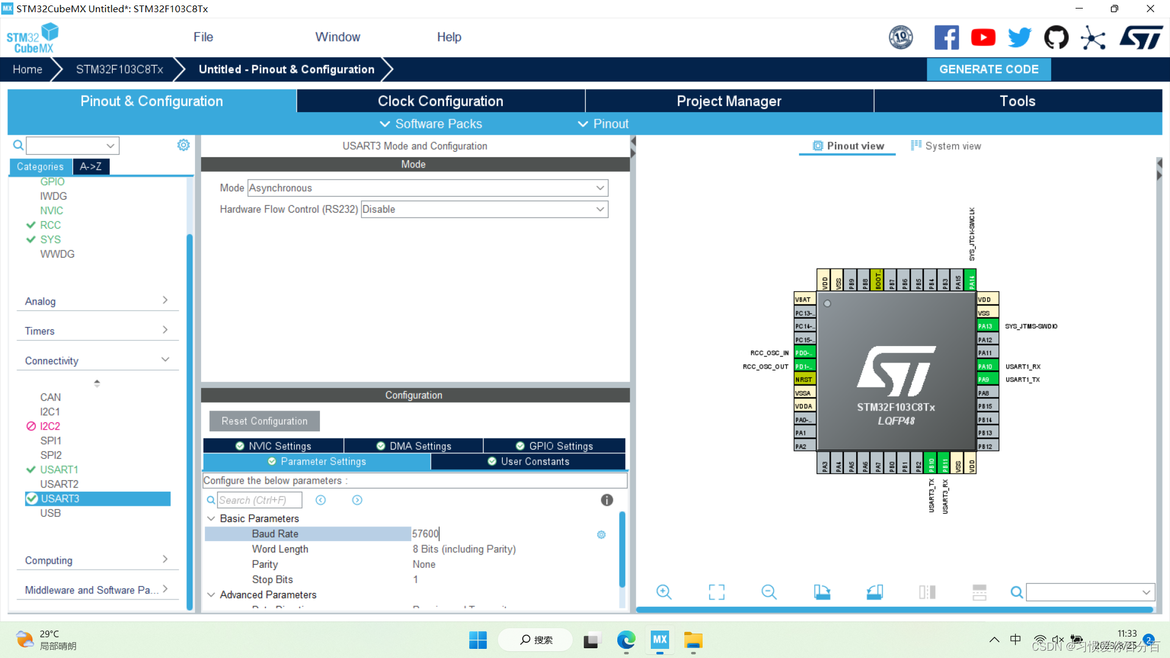Switch to the A->Z sorting toggle
Image resolution: width=1170 pixels, height=658 pixels.
point(91,166)
